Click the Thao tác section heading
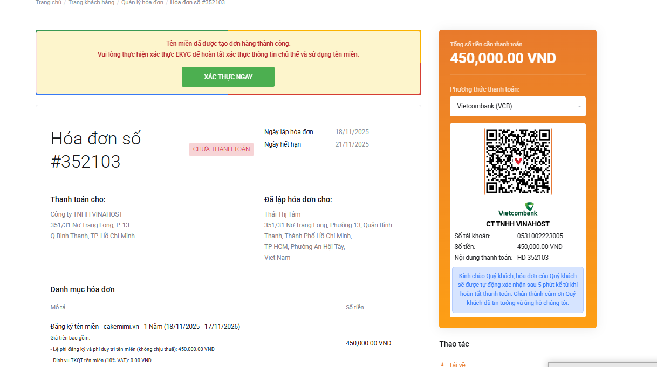Screen dimensions: 657x367 (x=454, y=344)
